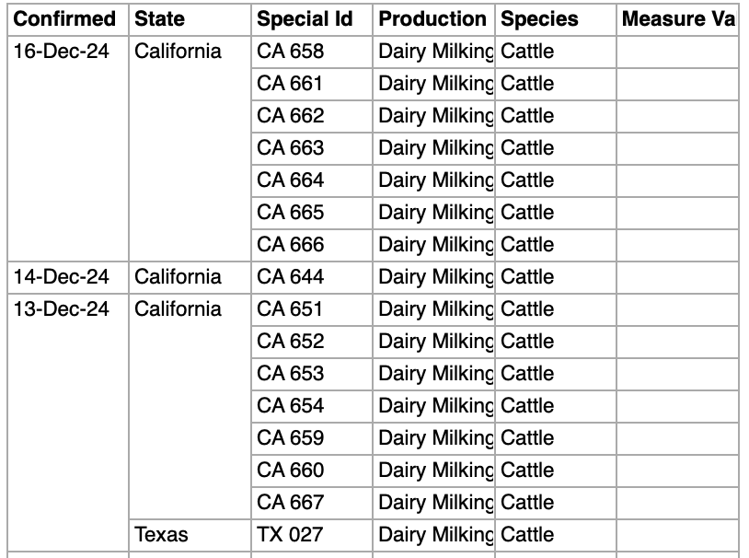Viewport: 749px width, 558px height.
Task: Click the Special Id column header
Action: tap(305, 18)
